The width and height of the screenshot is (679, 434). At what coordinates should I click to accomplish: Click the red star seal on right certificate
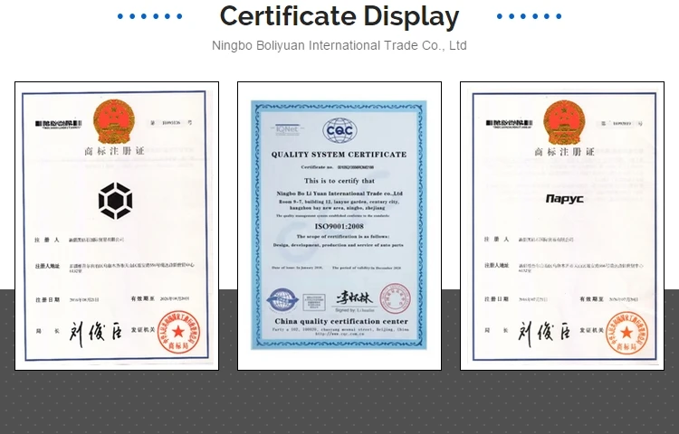[x=626, y=333]
